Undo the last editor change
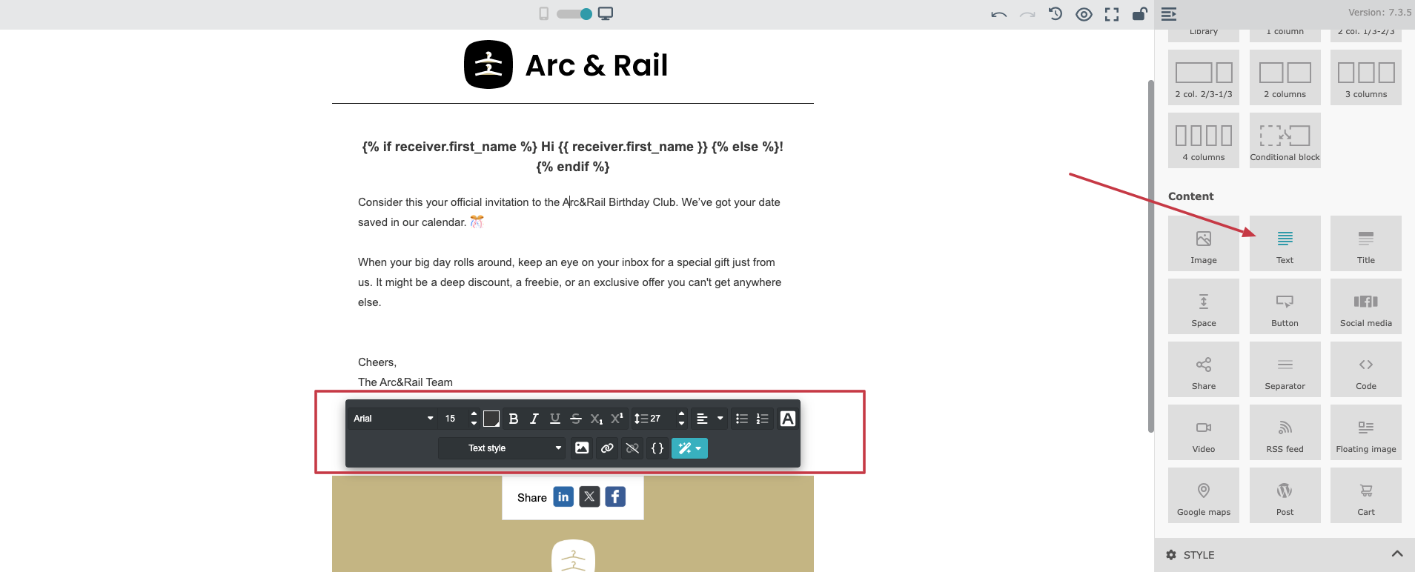Screen dimensions: 1415x572 coord(998,14)
